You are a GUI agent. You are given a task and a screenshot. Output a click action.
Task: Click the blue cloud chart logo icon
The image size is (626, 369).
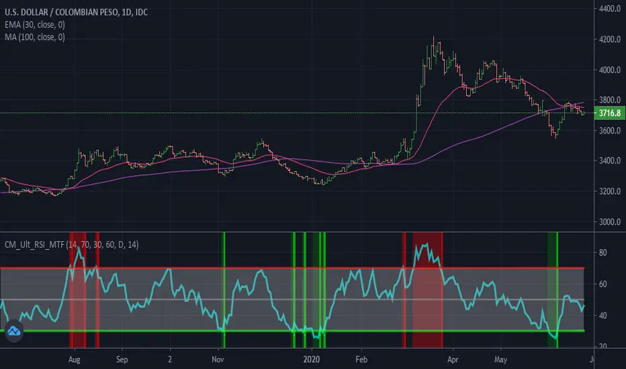point(14,331)
